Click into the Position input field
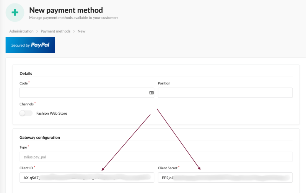Viewport: 306px width, 193px height. (225, 93)
